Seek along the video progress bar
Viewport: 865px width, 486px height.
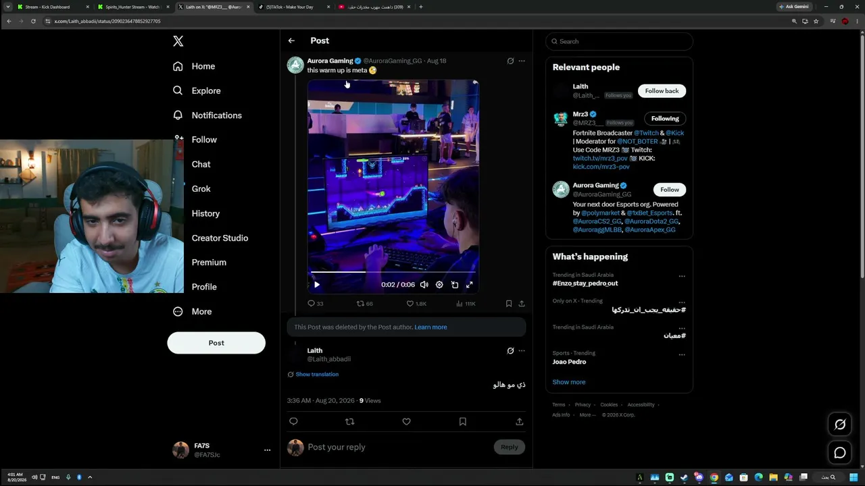(393, 272)
